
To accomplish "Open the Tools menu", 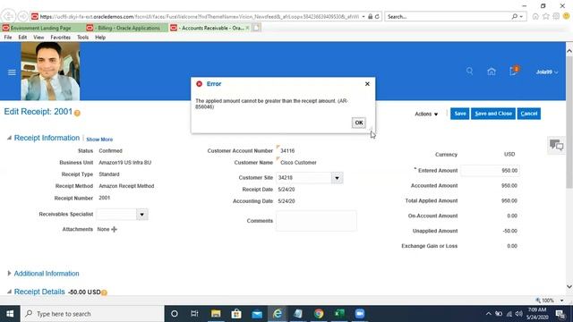I will (x=82, y=38).
